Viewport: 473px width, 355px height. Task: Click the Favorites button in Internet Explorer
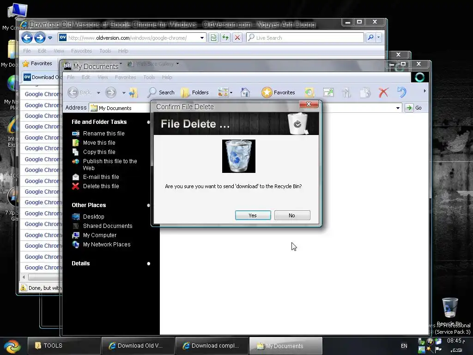pyautogui.click(x=37, y=63)
